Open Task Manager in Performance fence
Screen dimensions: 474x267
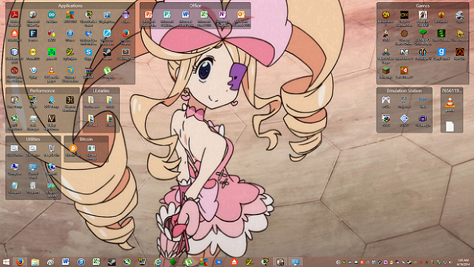(33, 118)
